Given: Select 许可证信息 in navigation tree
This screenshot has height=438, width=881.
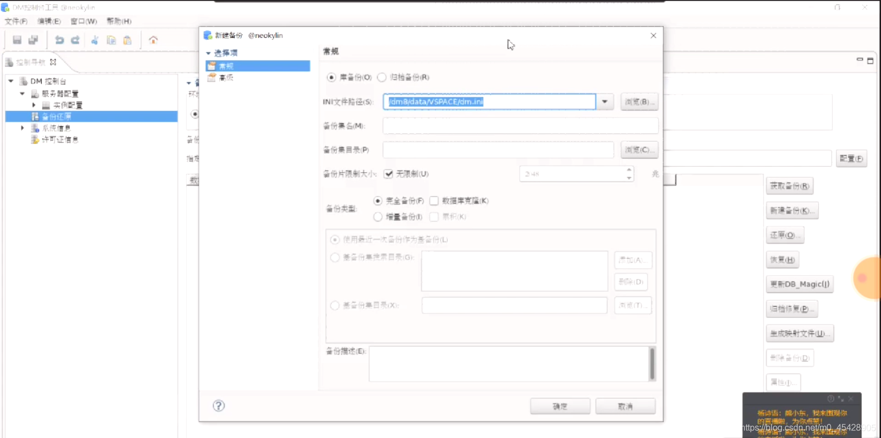Looking at the screenshot, I should [60, 140].
